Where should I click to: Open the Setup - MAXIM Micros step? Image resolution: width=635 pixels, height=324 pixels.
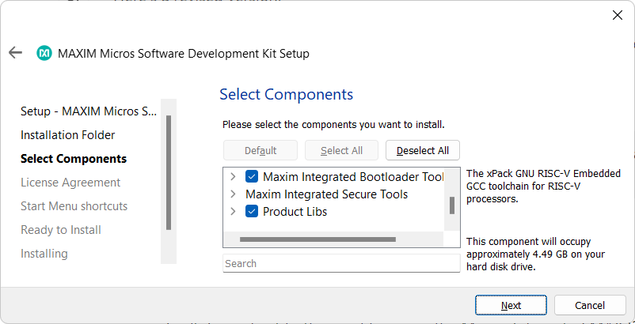89,111
